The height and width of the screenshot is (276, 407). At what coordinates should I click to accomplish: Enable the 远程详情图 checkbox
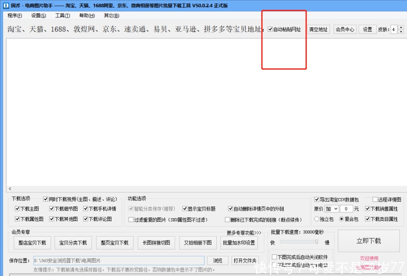(375, 200)
